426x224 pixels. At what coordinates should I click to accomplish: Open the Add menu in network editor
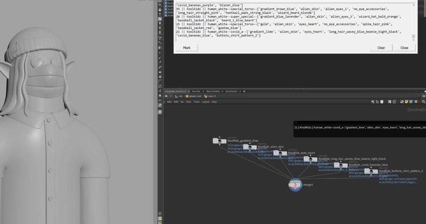169,102
